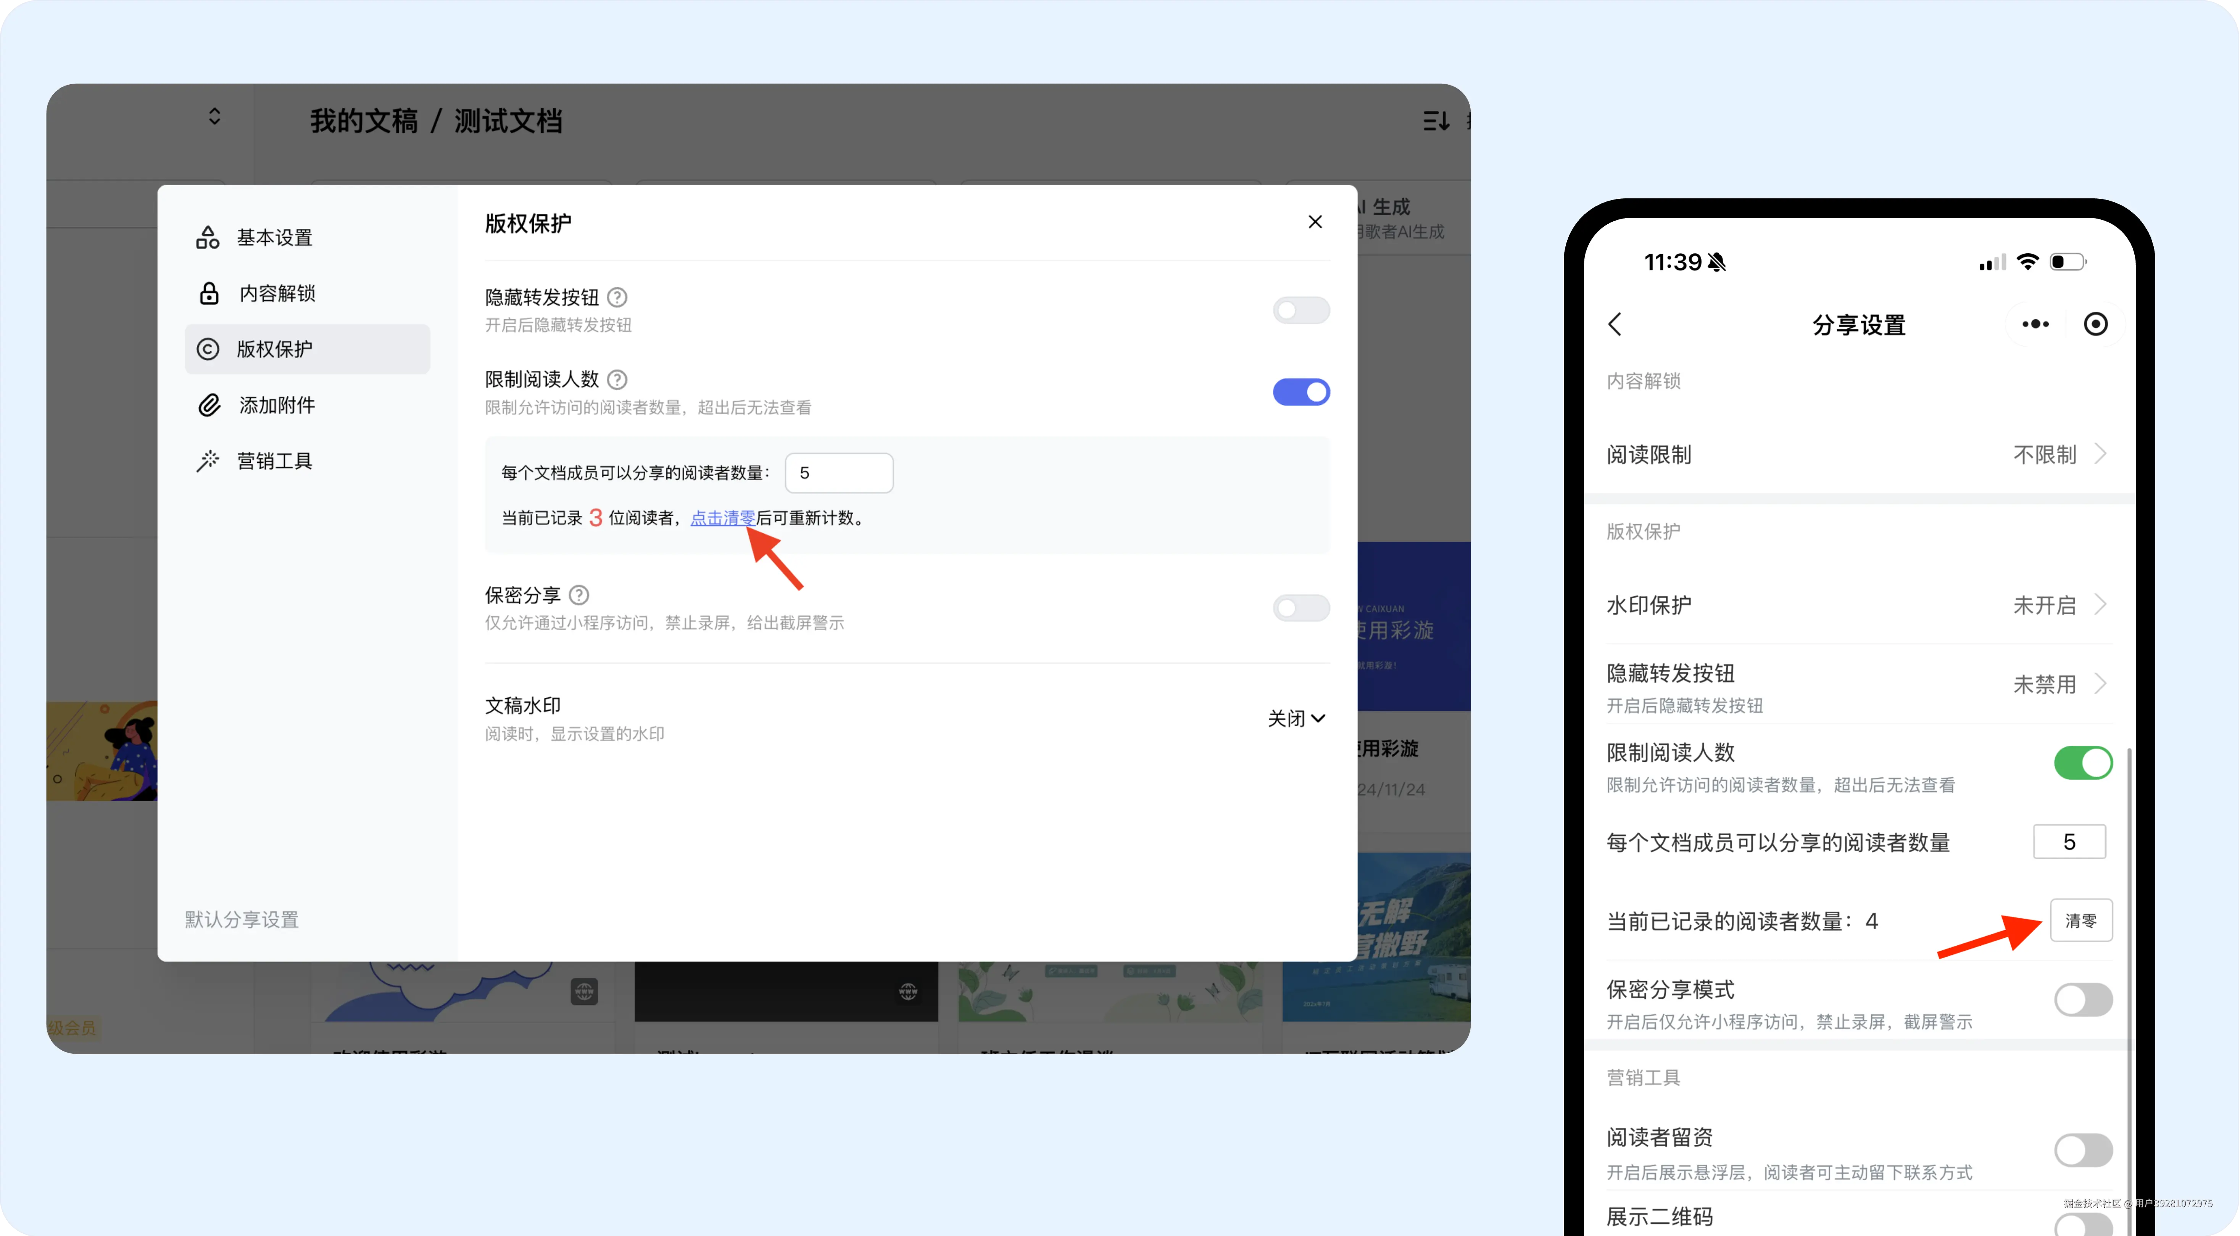Tap the mini-program close target icon
The image size is (2240, 1236).
[x=2096, y=324]
